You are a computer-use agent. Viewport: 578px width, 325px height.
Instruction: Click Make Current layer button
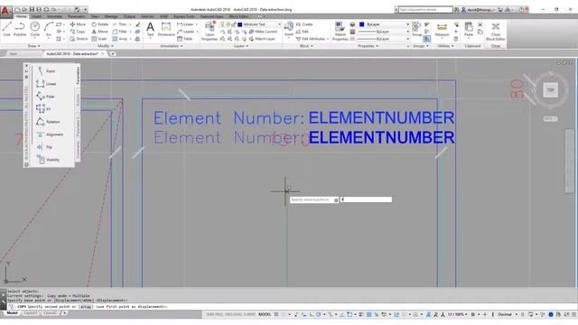[263, 32]
